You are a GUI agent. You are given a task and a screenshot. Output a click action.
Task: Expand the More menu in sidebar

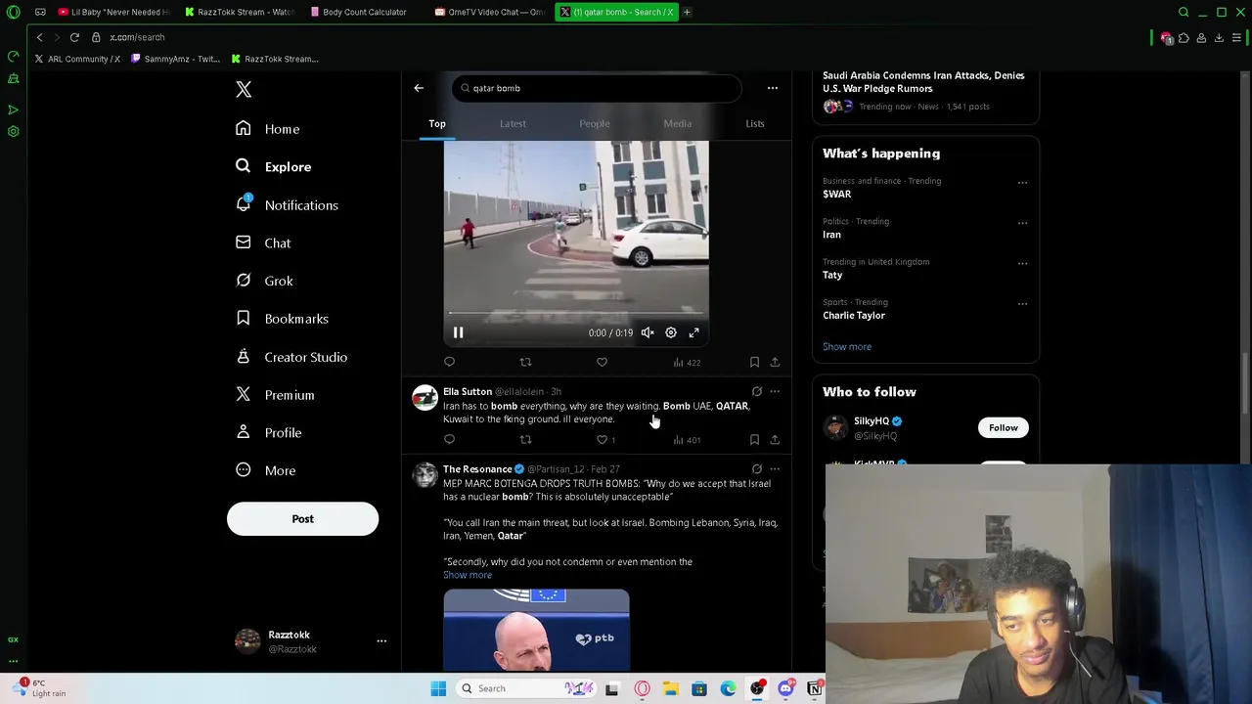pyautogui.click(x=266, y=471)
